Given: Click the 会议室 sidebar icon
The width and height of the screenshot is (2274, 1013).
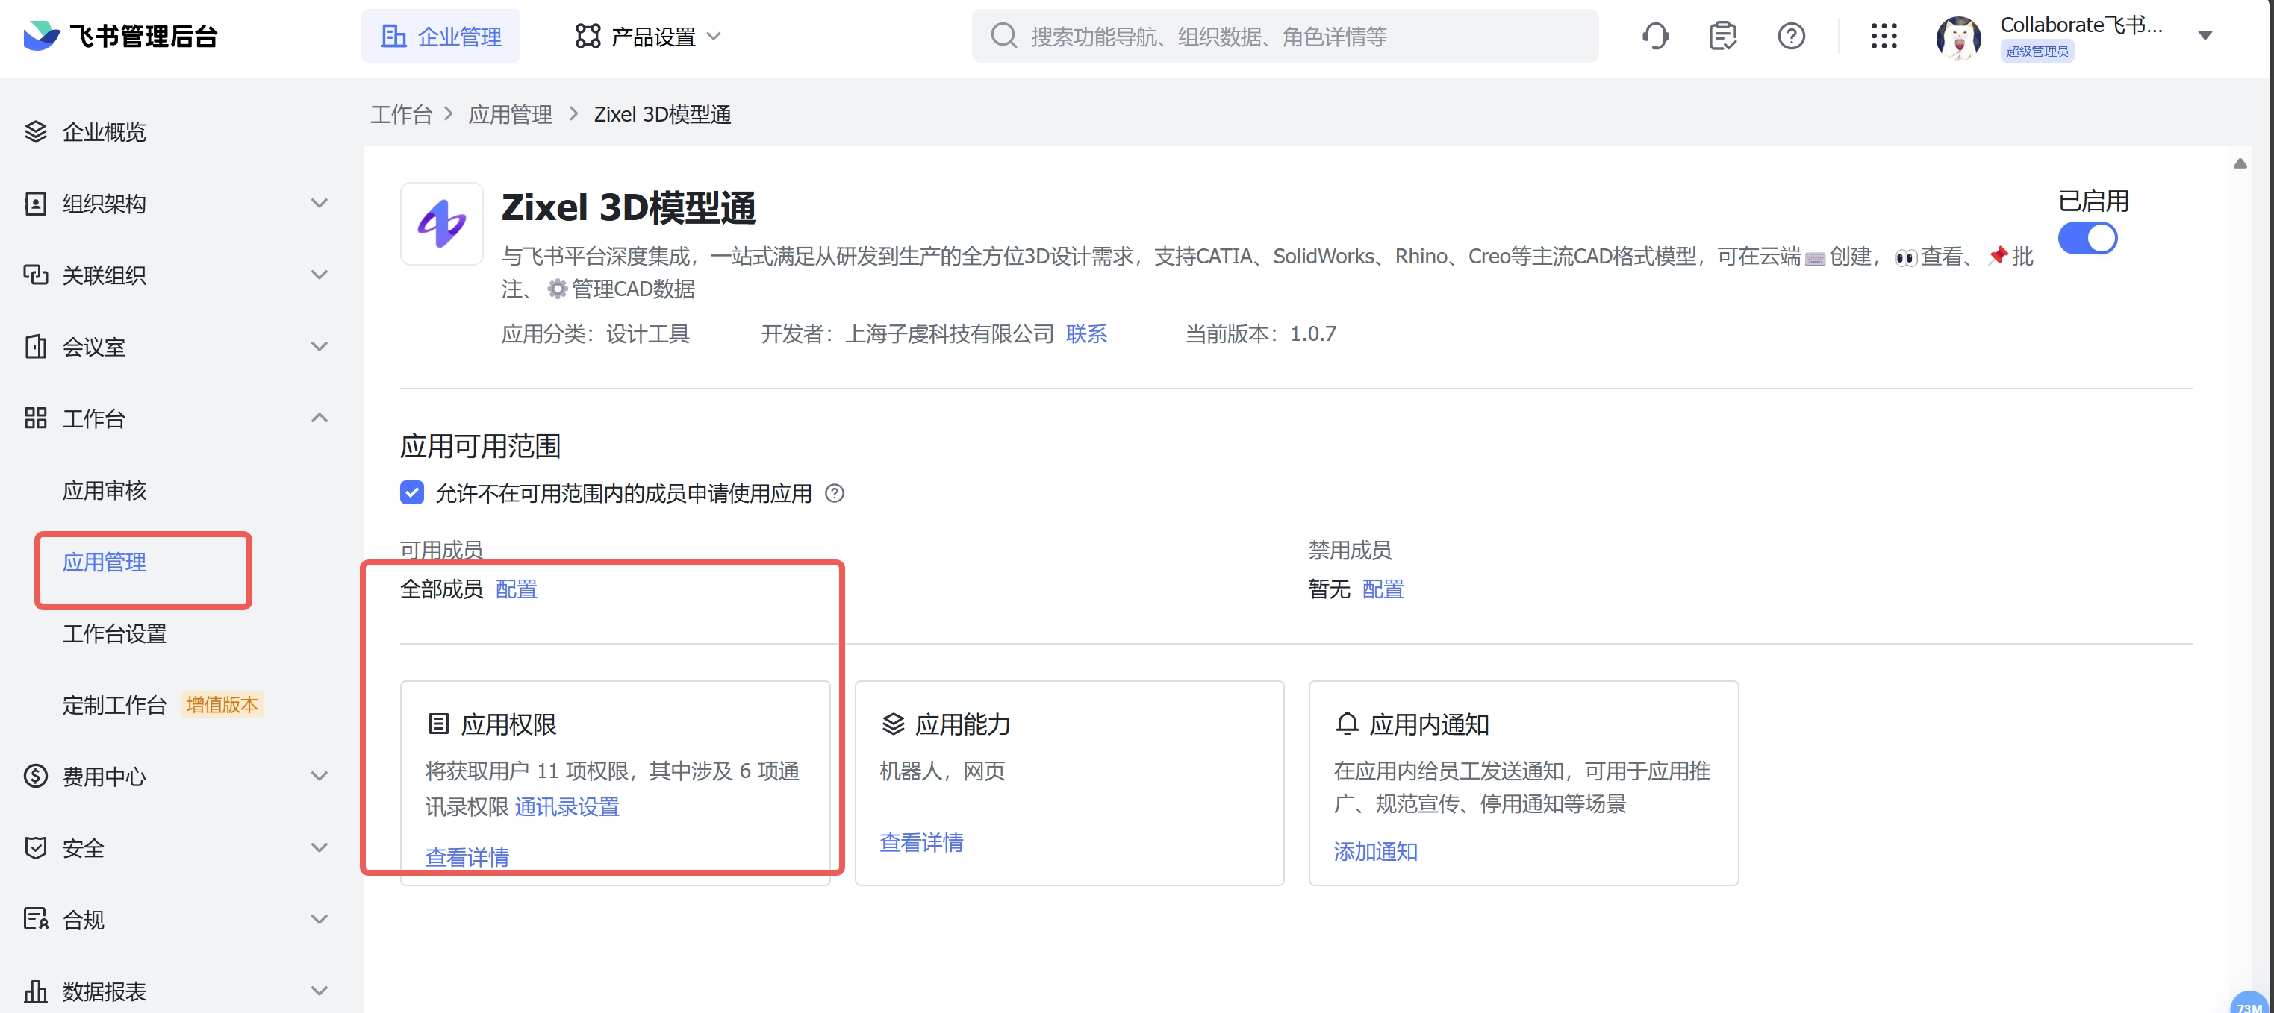Looking at the screenshot, I should [x=35, y=347].
